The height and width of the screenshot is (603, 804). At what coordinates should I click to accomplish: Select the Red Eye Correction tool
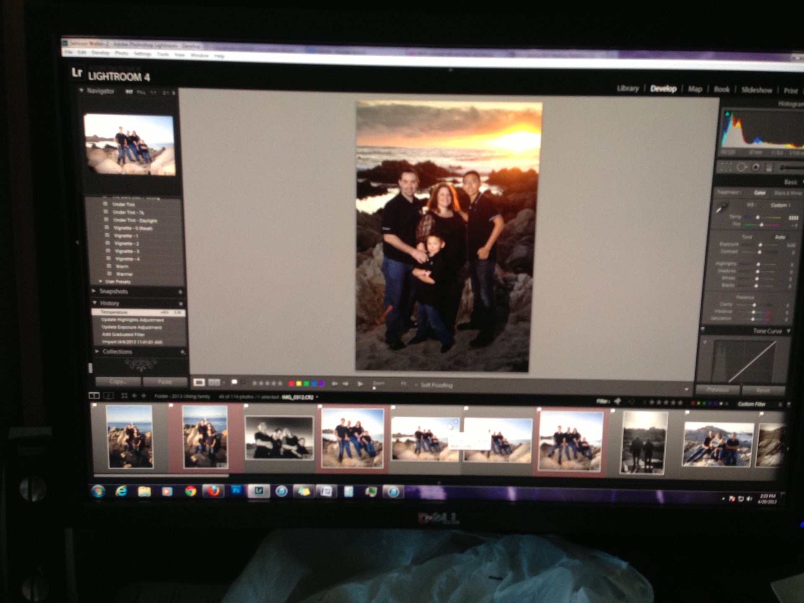click(x=756, y=167)
